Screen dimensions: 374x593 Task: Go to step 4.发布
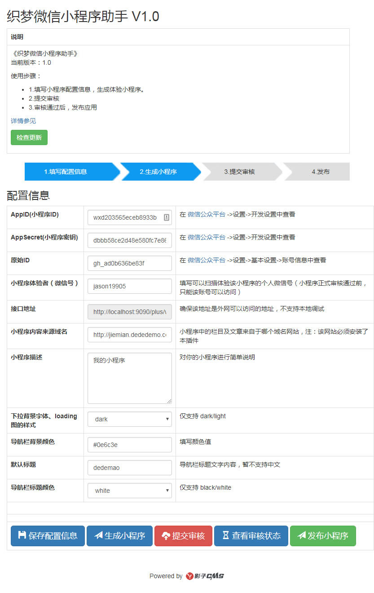321,172
